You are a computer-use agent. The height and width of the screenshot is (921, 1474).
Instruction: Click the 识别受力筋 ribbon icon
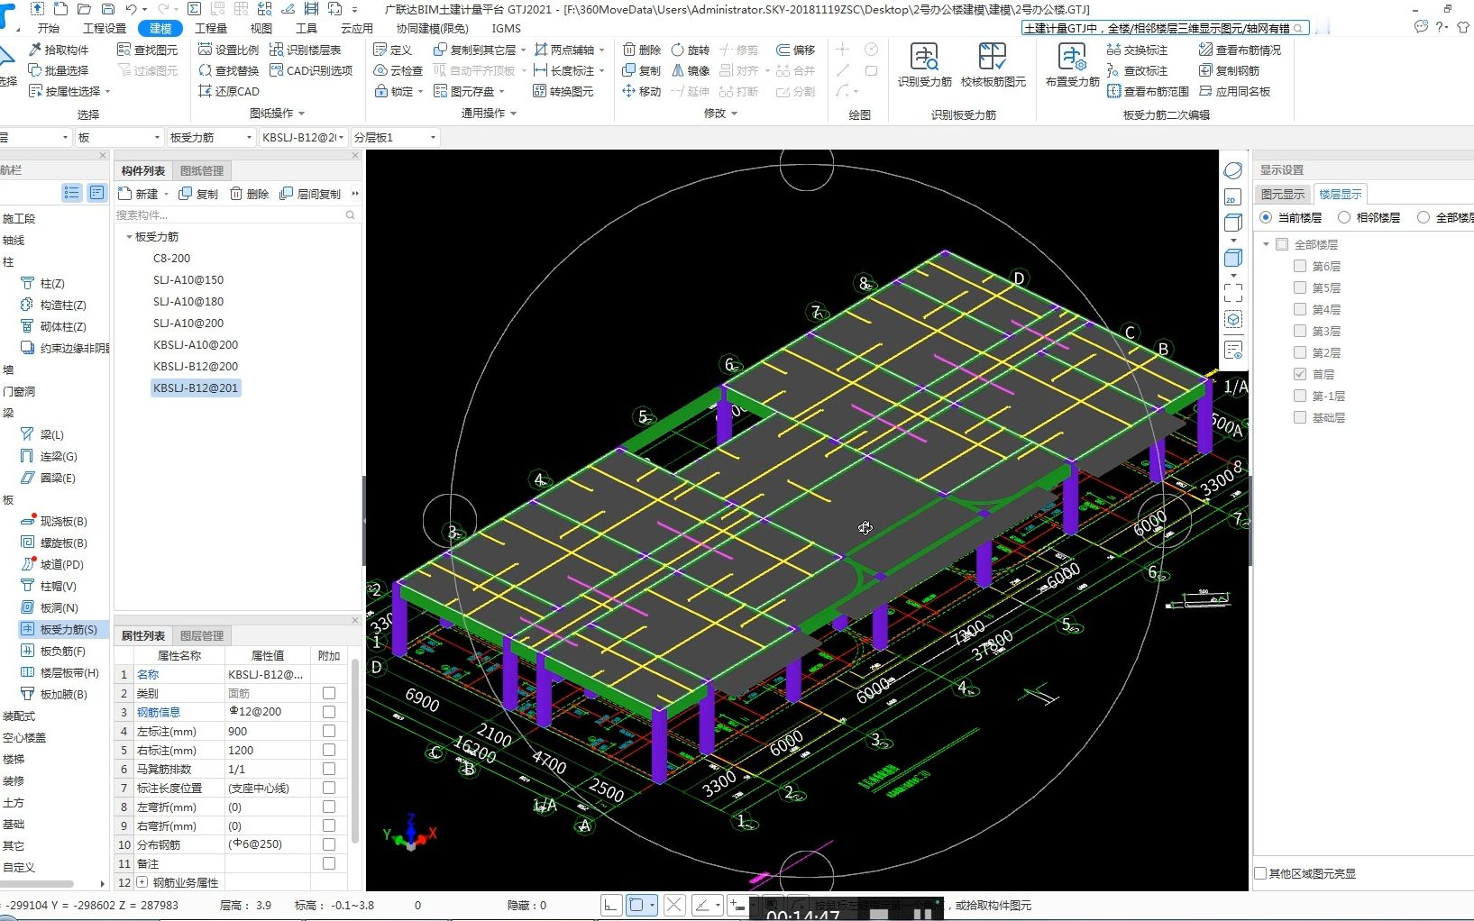(924, 65)
